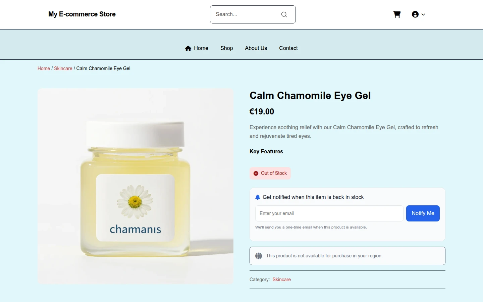Click the red Out of Stock icon

click(256, 173)
